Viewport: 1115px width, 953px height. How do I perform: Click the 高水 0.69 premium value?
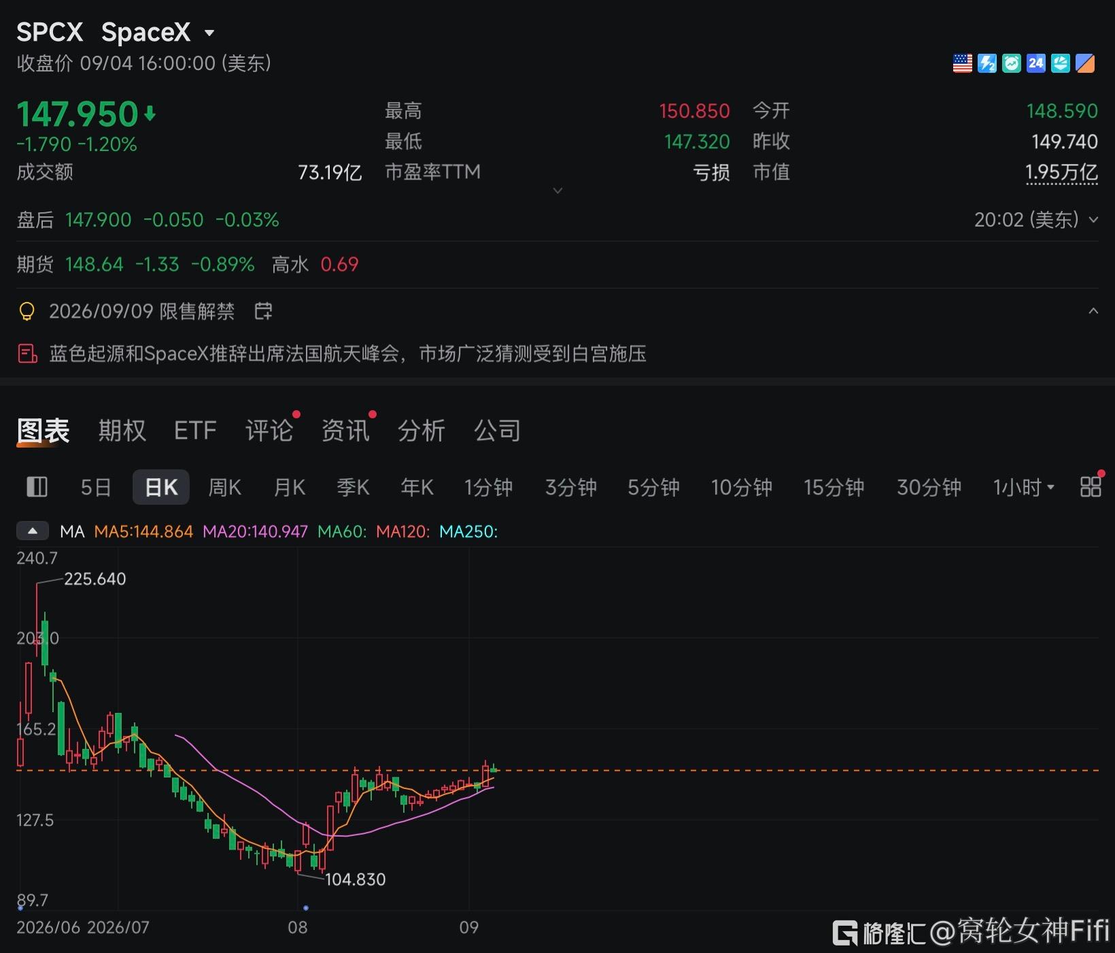(x=339, y=264)
